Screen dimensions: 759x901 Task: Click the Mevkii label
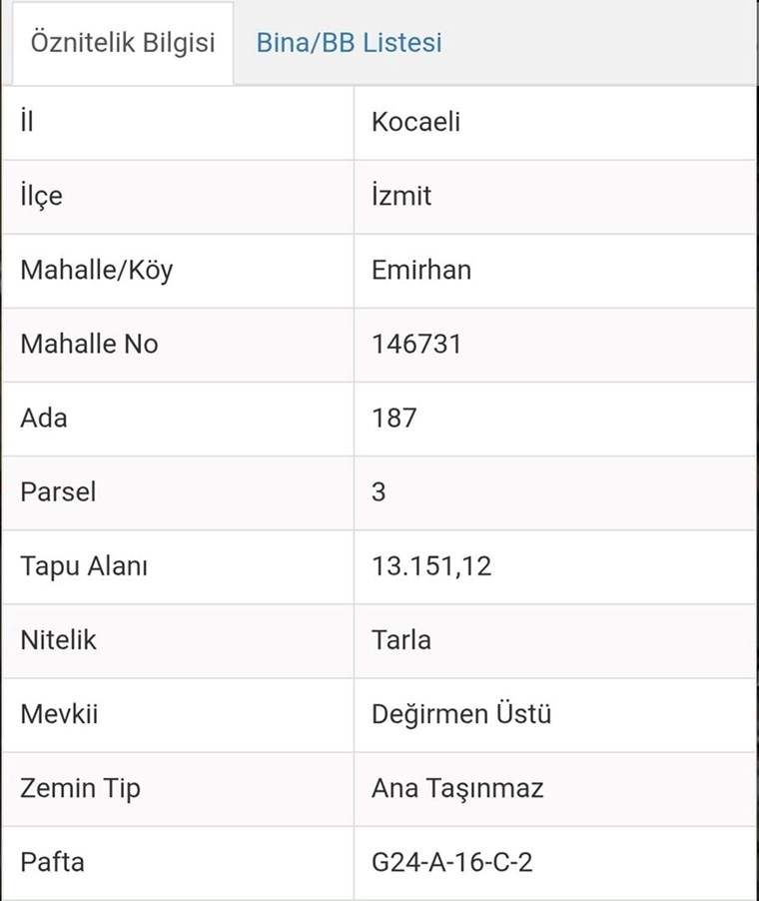point(59,714)
